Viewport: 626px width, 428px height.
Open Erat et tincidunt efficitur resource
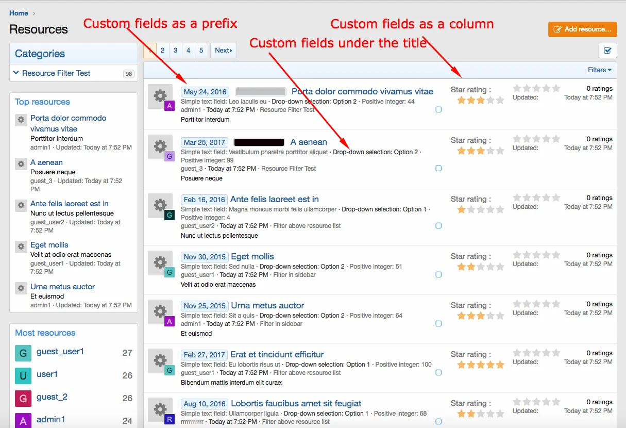coord(277,354)
